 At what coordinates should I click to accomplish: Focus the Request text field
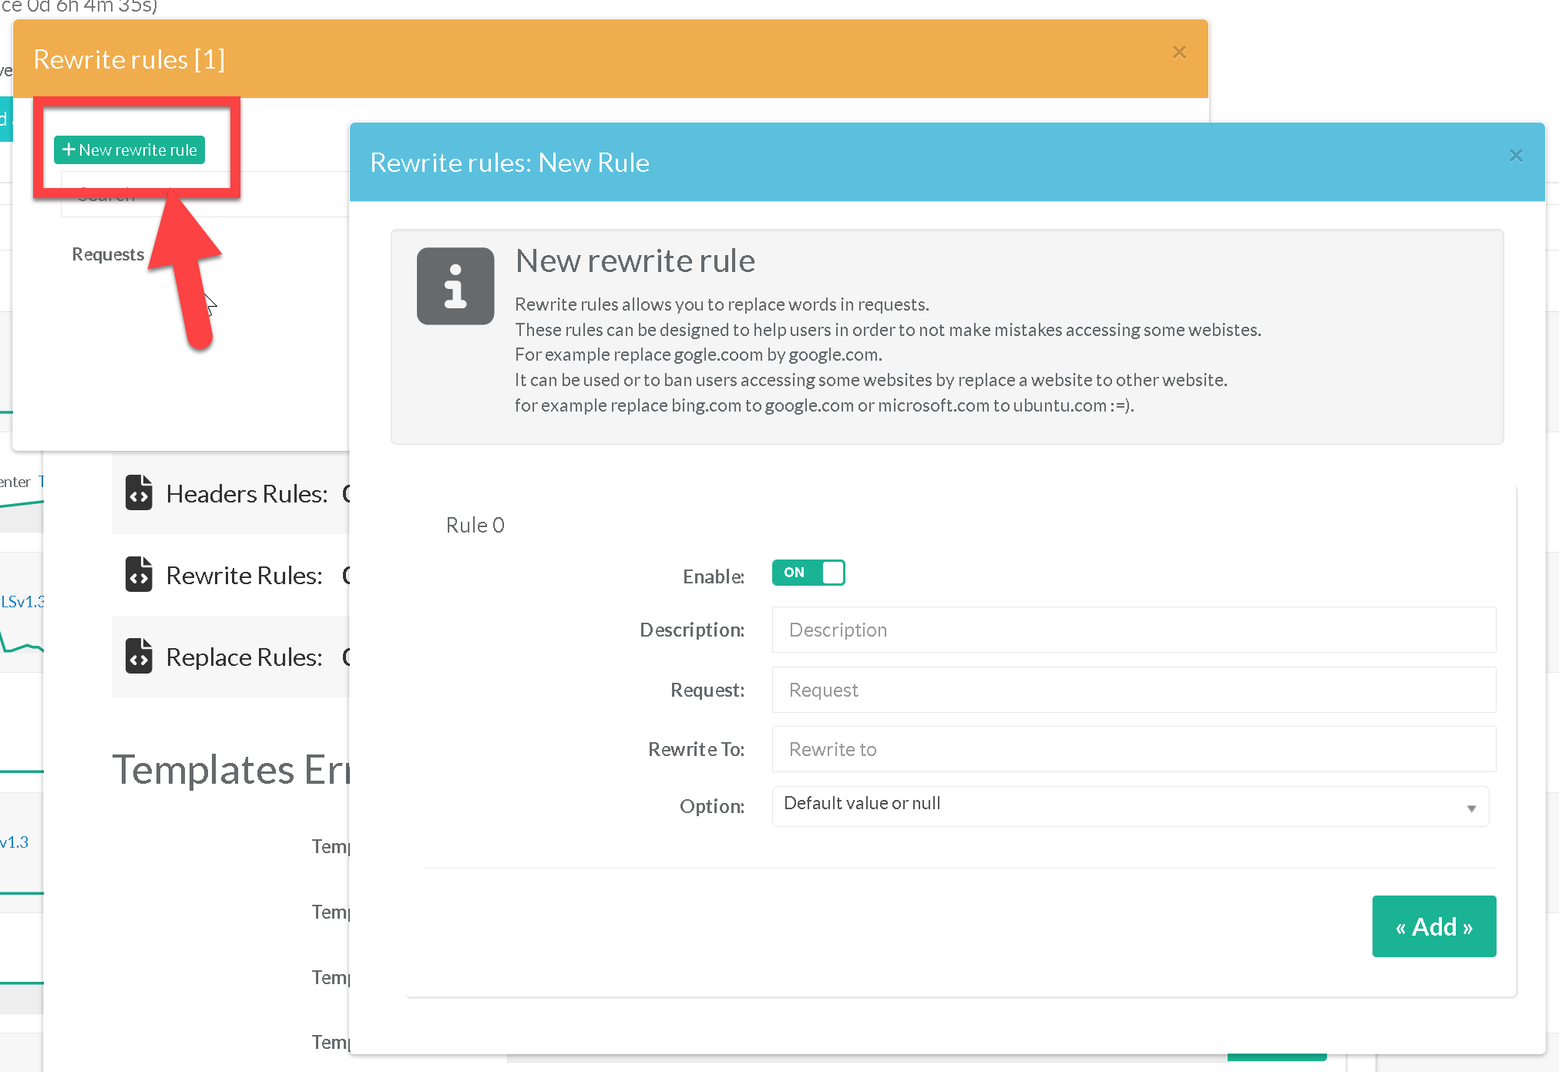(1133, 690)
